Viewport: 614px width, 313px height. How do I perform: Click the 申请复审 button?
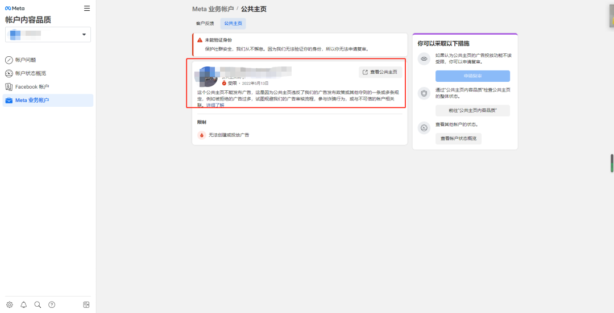click(x=472, y=76)
